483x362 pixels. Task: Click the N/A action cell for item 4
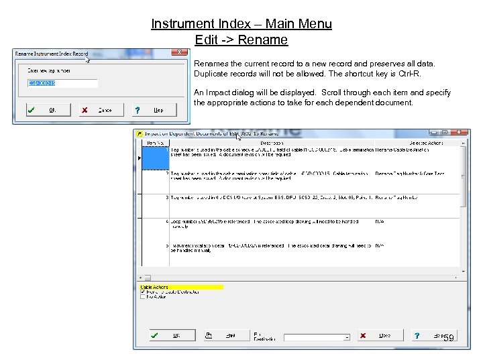tap(379, 222)
